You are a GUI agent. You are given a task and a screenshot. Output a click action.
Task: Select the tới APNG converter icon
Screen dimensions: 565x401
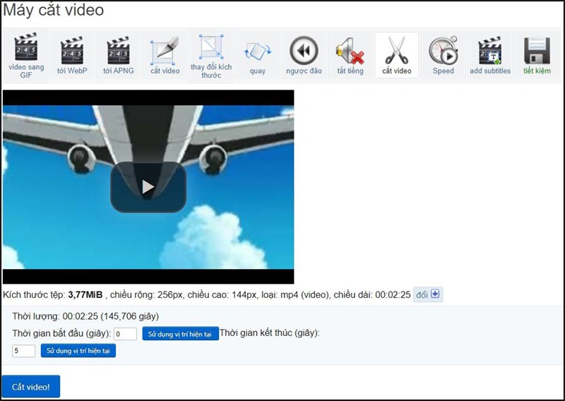tap(118, 55)
